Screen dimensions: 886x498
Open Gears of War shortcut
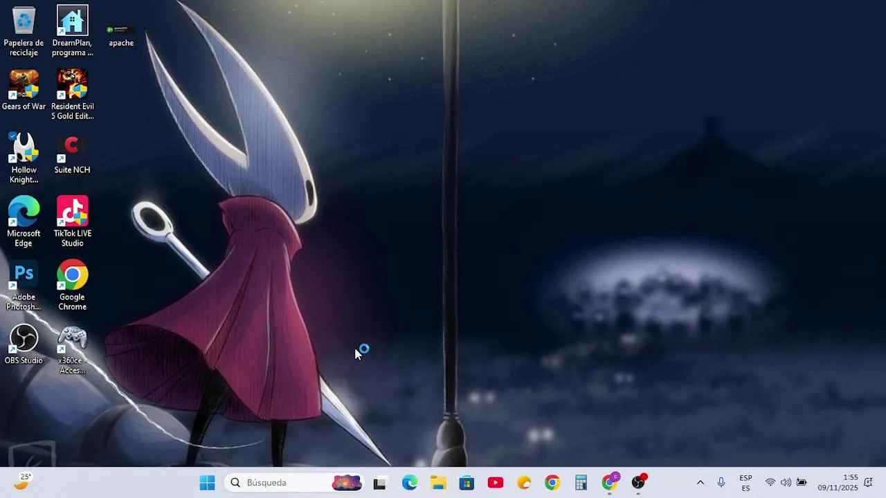24,90
